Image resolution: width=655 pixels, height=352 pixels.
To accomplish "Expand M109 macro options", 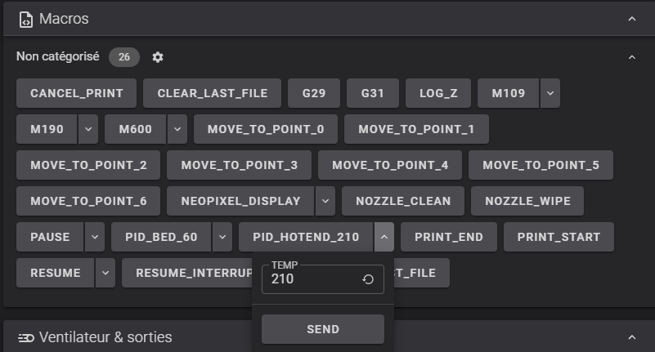I will pyautogui.click(x=550, y=93).
